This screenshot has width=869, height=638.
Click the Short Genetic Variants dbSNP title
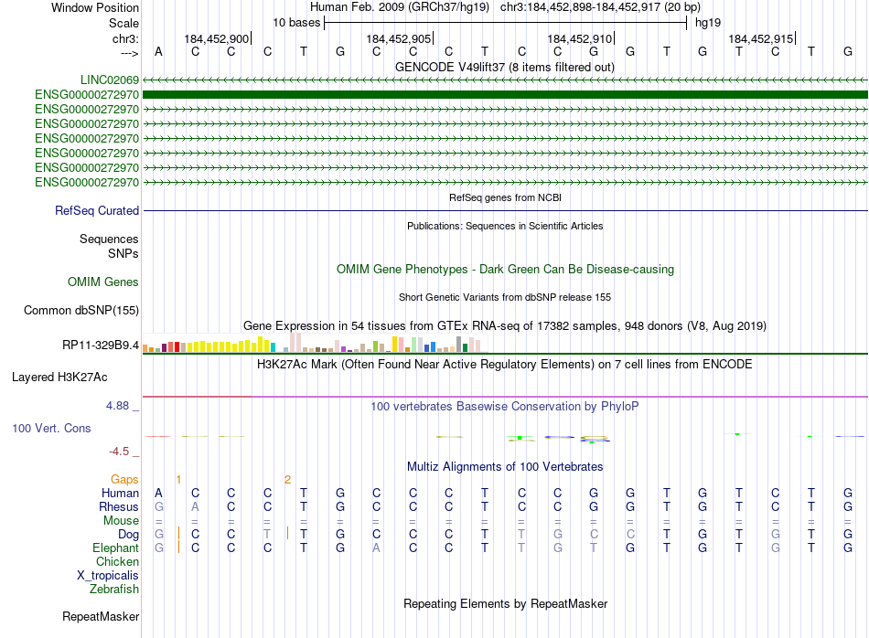pos(505,297)
